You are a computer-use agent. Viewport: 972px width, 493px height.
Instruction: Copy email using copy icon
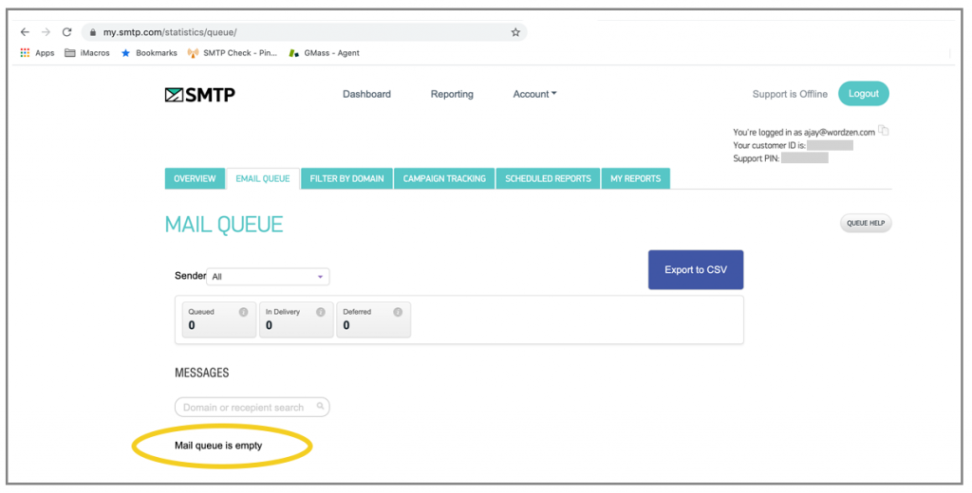tap(884, 132)
